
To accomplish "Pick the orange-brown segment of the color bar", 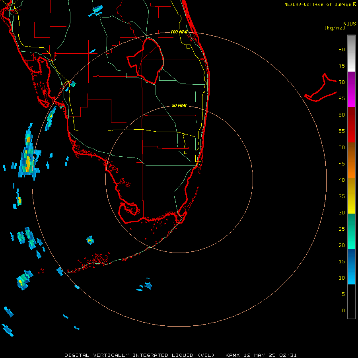I will coord(351,160).
